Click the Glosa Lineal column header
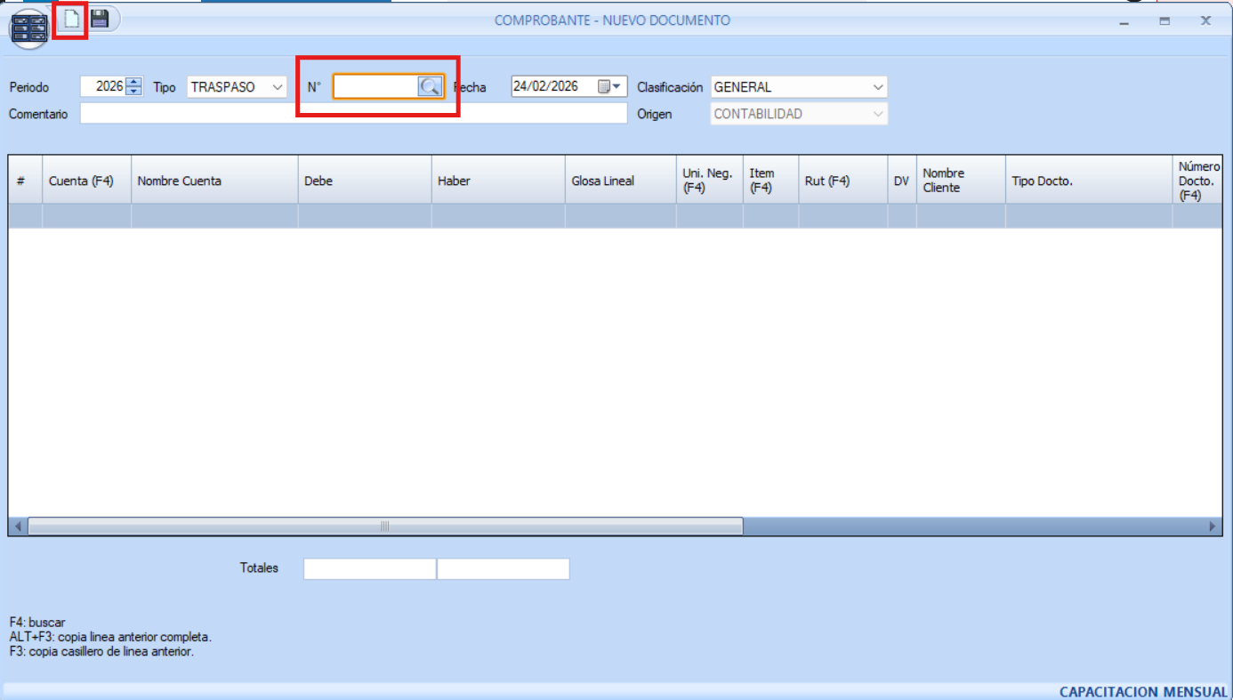 619,181
